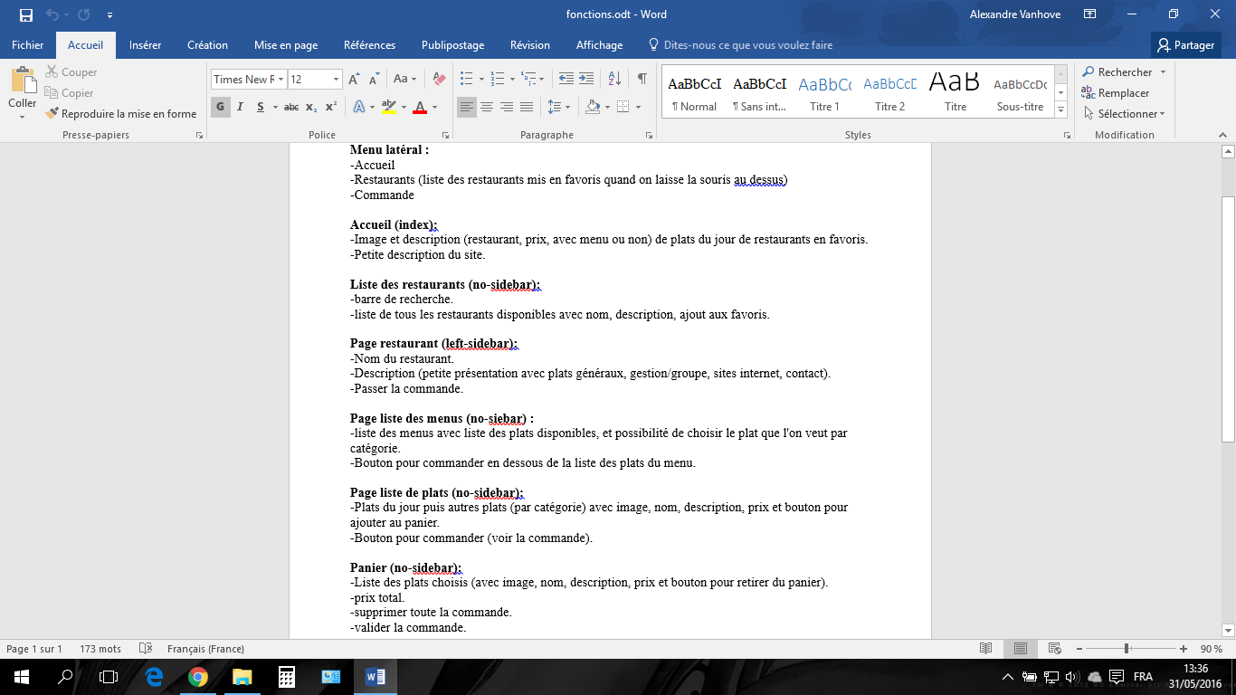Apply the yellow text highlight color
1236x695 pixels.
(x=388, y=107)
